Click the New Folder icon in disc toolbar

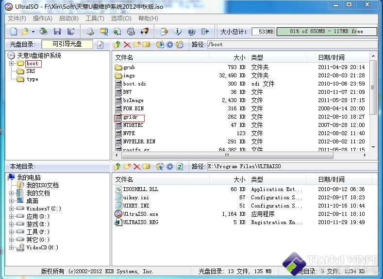pos(137,45)
